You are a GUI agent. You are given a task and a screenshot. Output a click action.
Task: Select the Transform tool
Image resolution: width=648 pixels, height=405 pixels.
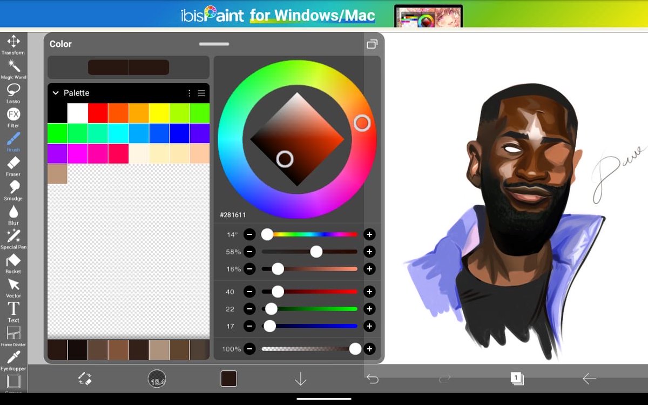click(13, 45)
